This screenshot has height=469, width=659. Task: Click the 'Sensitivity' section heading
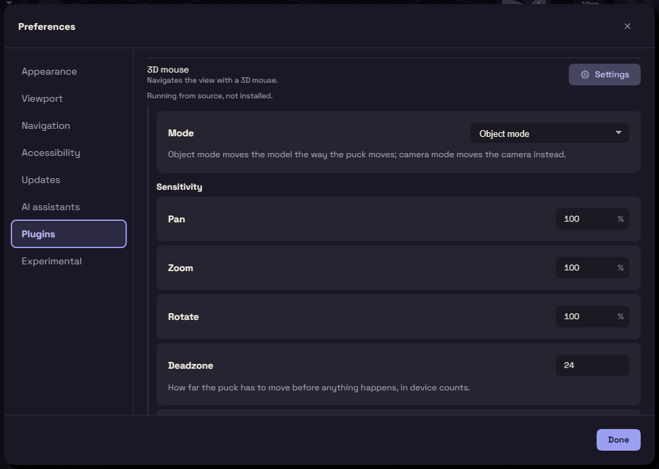coord(179,187)
